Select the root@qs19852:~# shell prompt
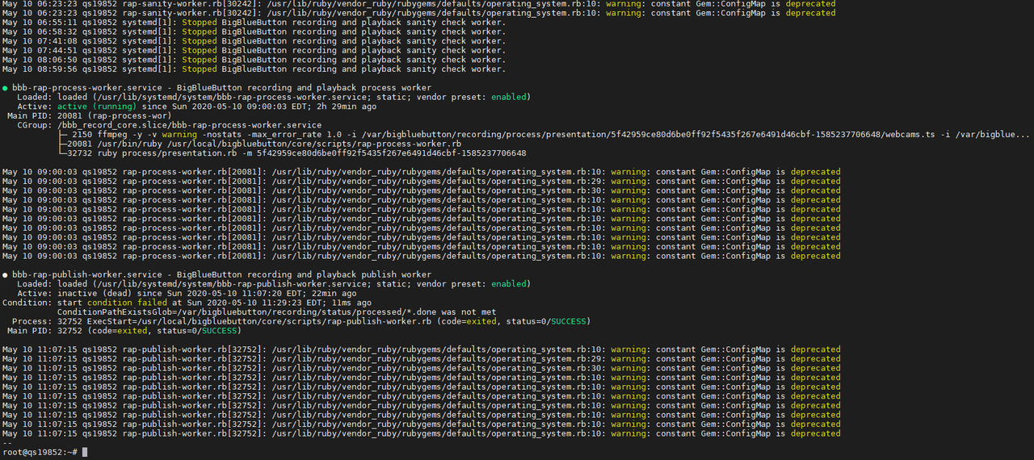Image resolution: width=1034 pixels, height=460 pixels. pos(40,453)
